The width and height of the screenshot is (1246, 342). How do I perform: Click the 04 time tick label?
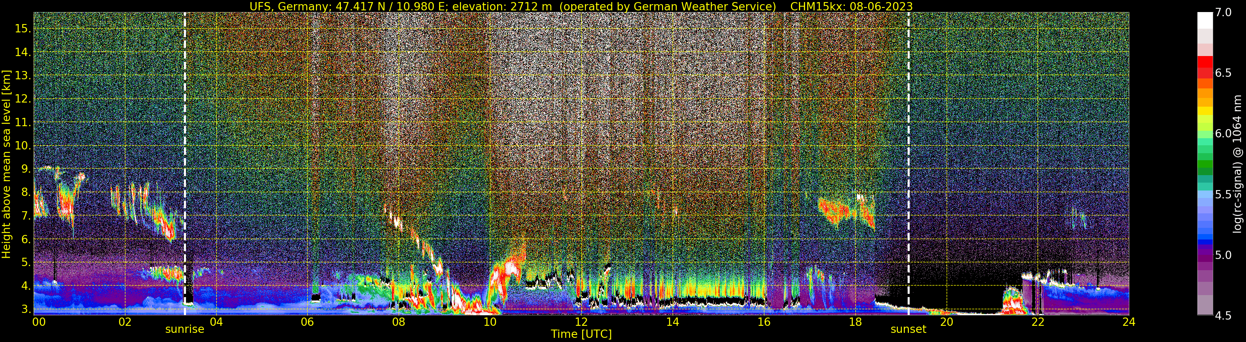tap(216, 322)
